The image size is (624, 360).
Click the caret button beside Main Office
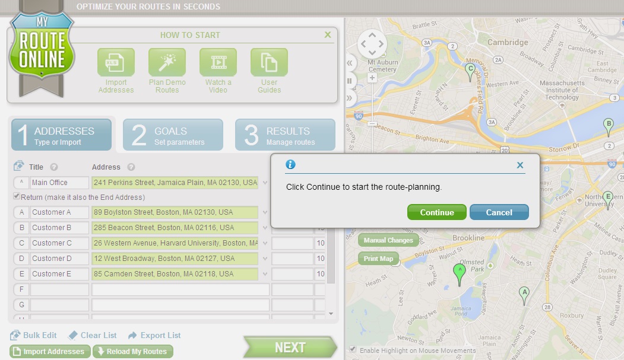[x=21, y=183]
